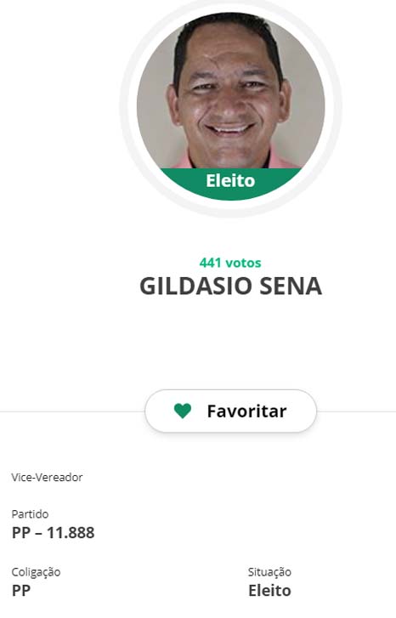The height and width of the screenshot is (618, 396).
Task: Click the candidate name GILDASIO SENA
Action: click(230, 286)
